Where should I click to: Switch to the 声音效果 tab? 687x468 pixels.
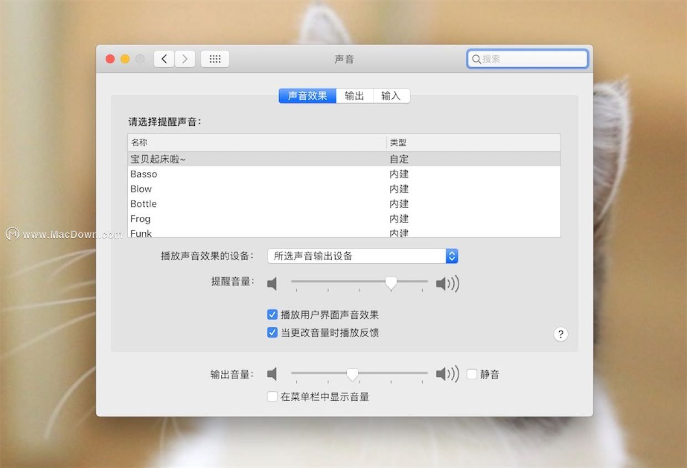coord(307,96)
